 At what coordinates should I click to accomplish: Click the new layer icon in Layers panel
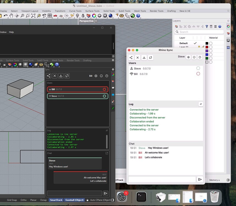coord(176,26)
